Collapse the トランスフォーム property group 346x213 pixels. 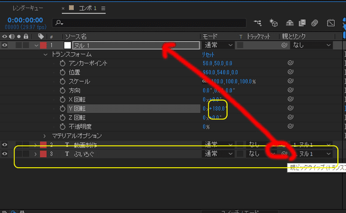coord(45,55)
